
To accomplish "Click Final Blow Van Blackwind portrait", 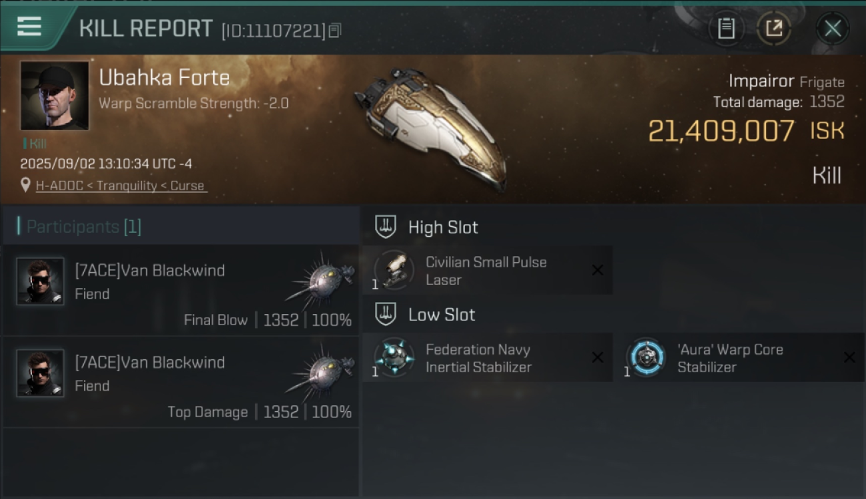I will tap(40, 281).
